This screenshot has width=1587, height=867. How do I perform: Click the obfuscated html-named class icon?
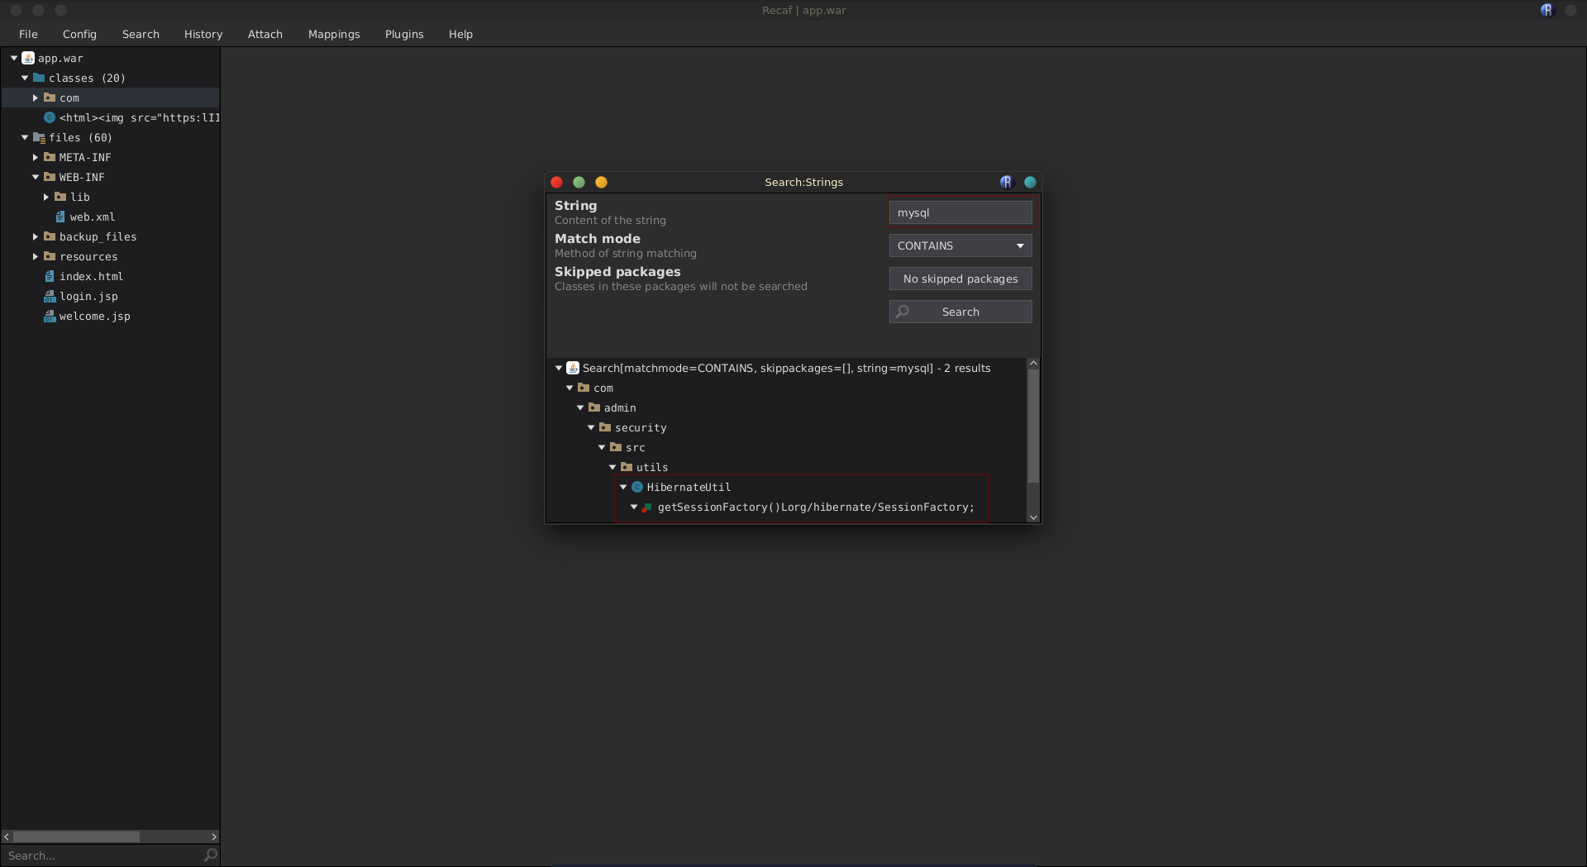click(50, 117)
